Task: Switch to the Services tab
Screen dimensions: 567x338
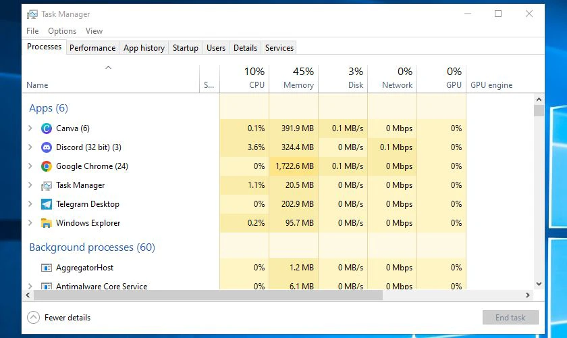Action: [x=279, y=48]
